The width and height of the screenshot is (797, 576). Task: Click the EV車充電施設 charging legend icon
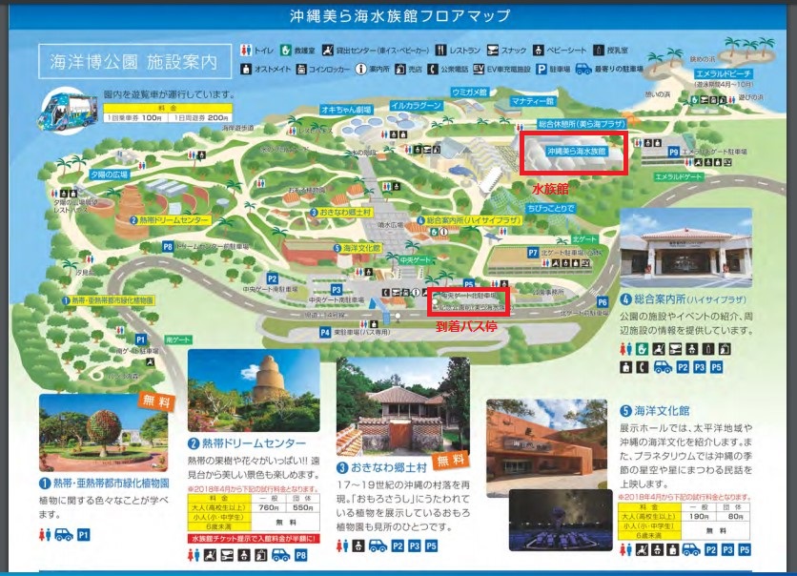(479, 69)
